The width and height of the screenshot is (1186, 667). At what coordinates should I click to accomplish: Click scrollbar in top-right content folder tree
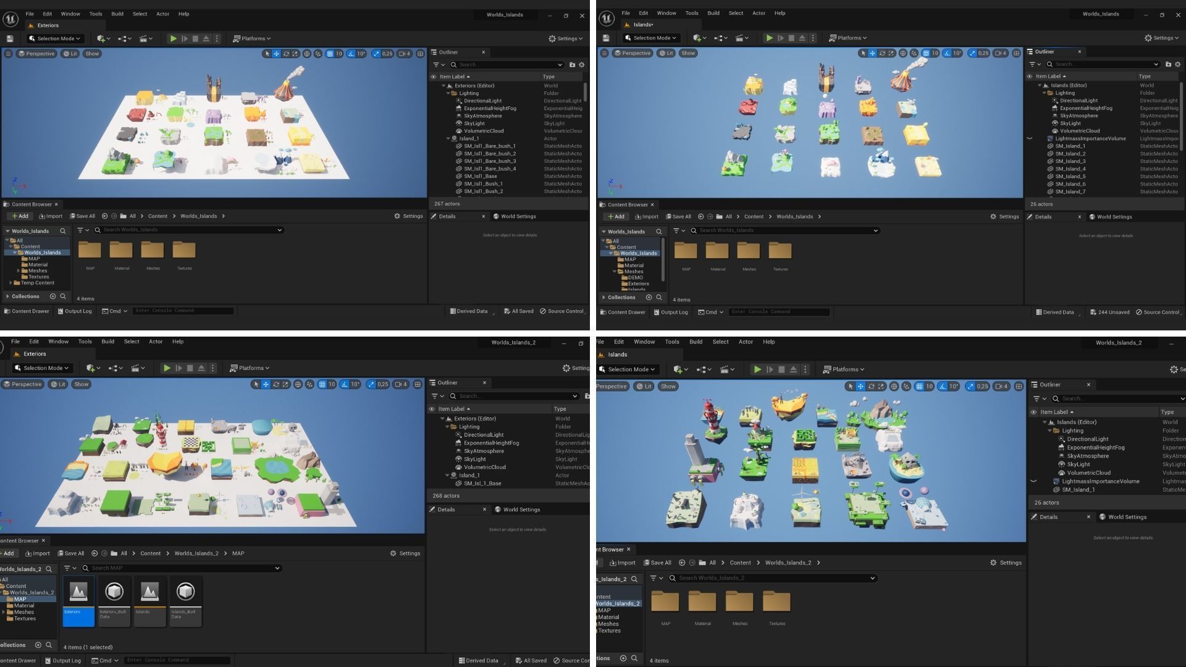tap(663, 259)
